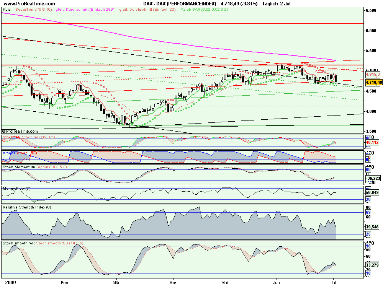Select the SuperTrend (0,9 10) indicator label
Screen dimensions: 383x306
33,10
